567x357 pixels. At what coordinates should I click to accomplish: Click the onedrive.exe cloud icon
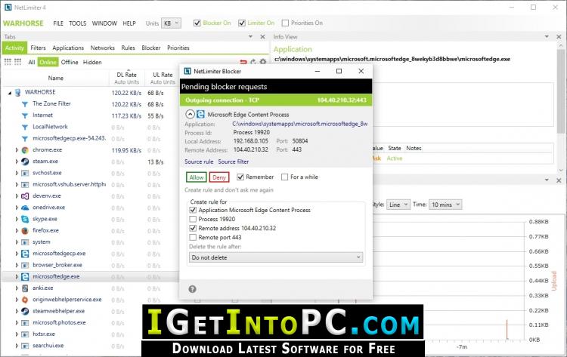tap(25, 208)
